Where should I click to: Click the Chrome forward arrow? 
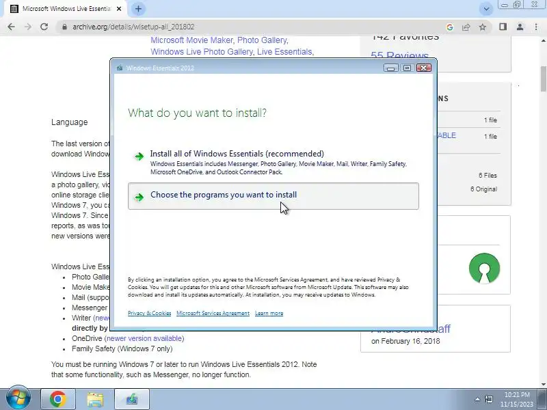click(28, 27)
